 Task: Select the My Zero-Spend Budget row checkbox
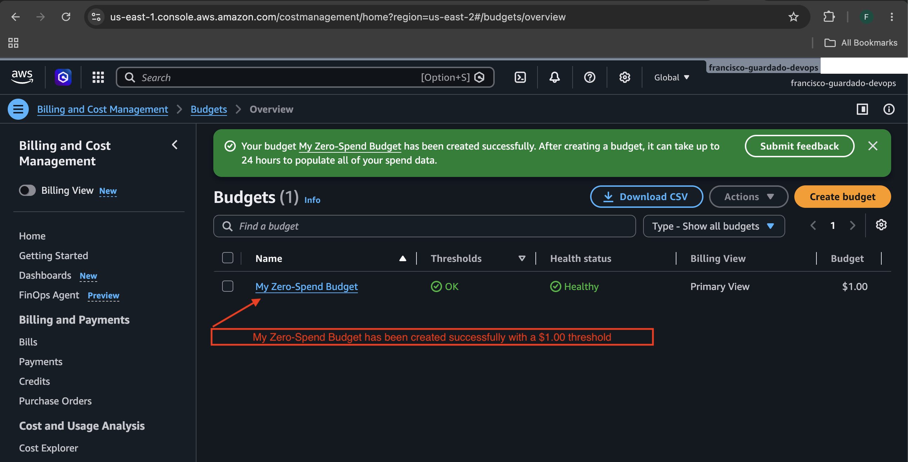click(228, 286)
